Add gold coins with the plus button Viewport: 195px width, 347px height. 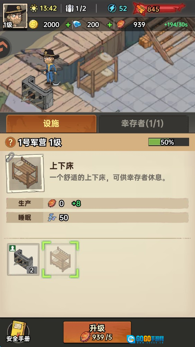[68, 25]
